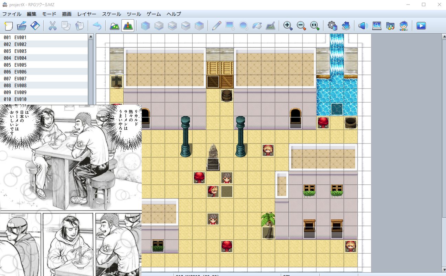Open the Sound Test speaker icon
The image size is (446, 276).
click(x=363, y=26)
